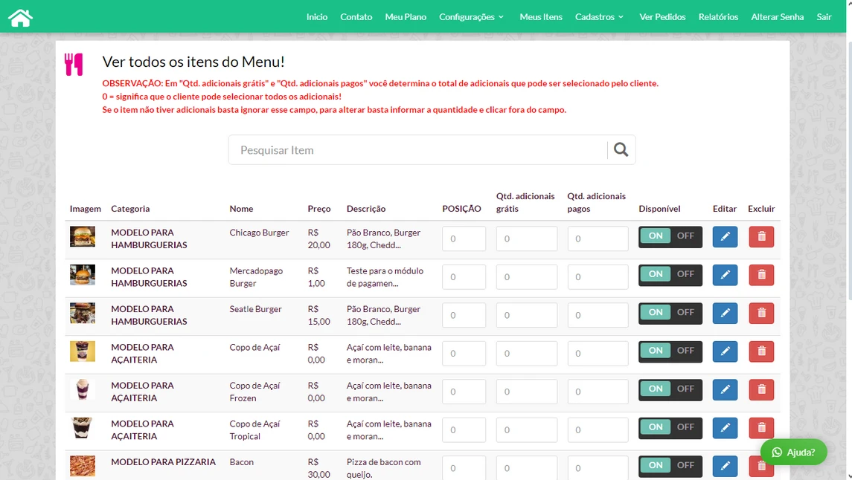
Task: Toggle Bacon pizza availability switch
Action: tap(670, 466)
